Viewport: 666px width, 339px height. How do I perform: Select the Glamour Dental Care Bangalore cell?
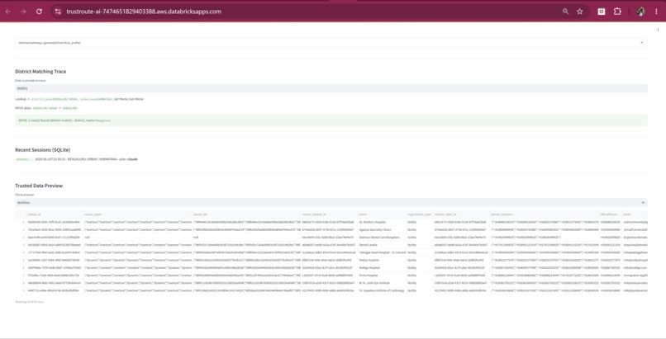382,238
